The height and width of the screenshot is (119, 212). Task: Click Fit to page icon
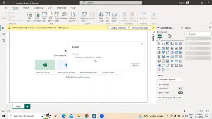click(x=207, y=111)
